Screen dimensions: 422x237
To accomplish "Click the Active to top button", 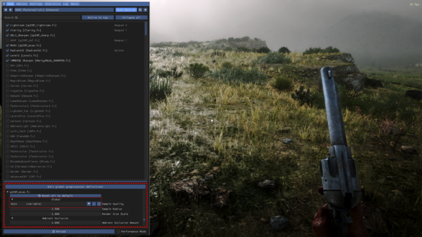I will [x=97, y=18].
